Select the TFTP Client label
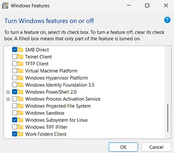This screenshot has width=174, height=153. pos(37,64)
